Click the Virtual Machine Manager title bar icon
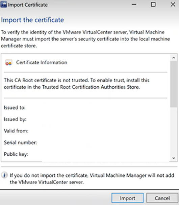 (3, 5)
